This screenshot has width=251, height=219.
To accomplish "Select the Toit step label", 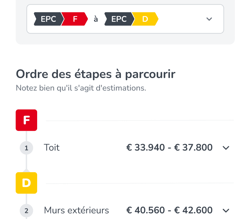I will click(x=52, y=148).
